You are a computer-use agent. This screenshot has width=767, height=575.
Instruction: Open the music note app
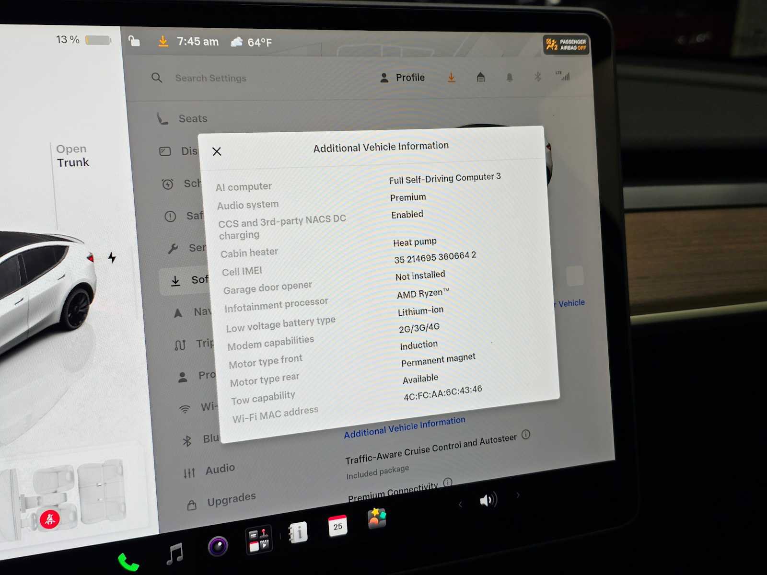(x=174, y=554)
